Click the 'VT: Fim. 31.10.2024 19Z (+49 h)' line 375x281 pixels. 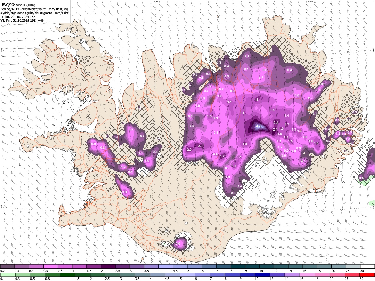[24, 20]
